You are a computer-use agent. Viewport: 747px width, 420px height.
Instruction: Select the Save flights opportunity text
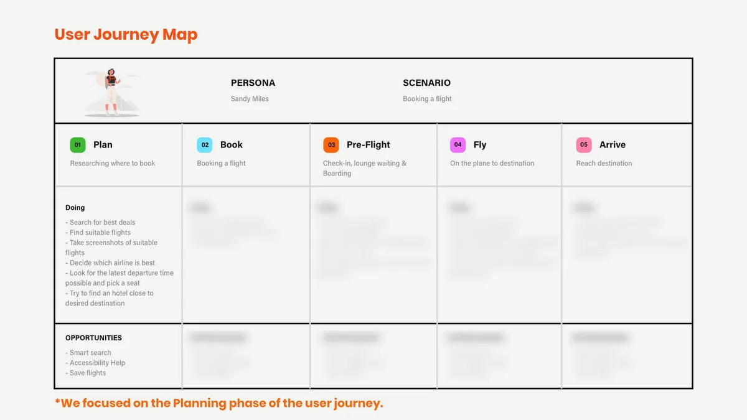point(86,373)
